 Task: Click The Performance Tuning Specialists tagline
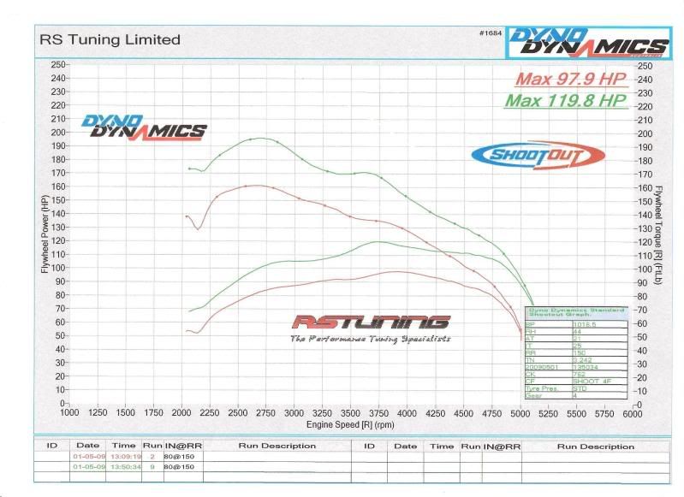click(371, 339)
